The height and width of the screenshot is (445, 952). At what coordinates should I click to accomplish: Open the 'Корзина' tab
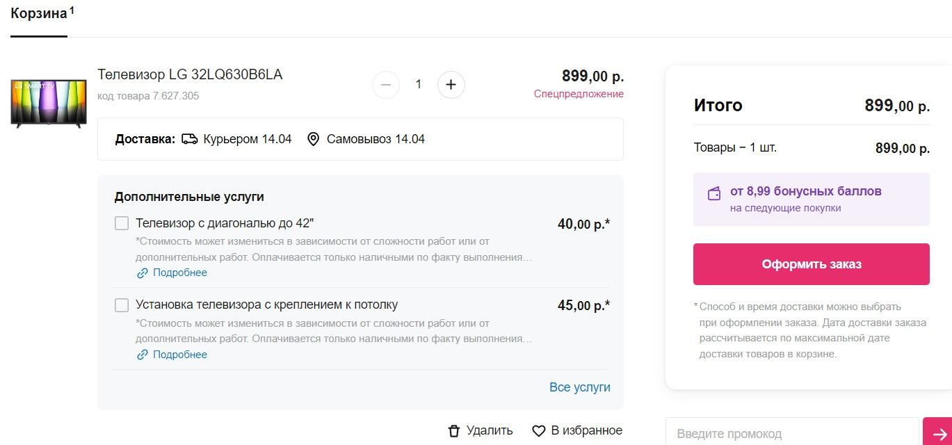(39, 14)
